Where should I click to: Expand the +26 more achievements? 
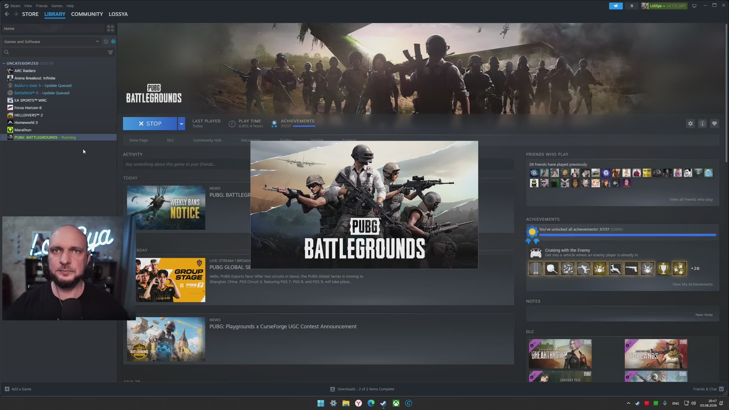coord(695,268)
